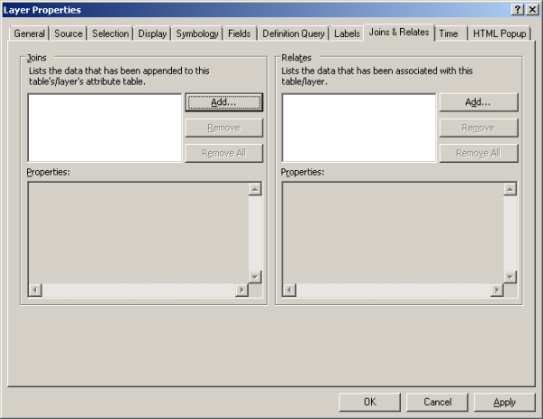Select the Labels tab
The height and width of the screenshot is (419, 543).
347,33
